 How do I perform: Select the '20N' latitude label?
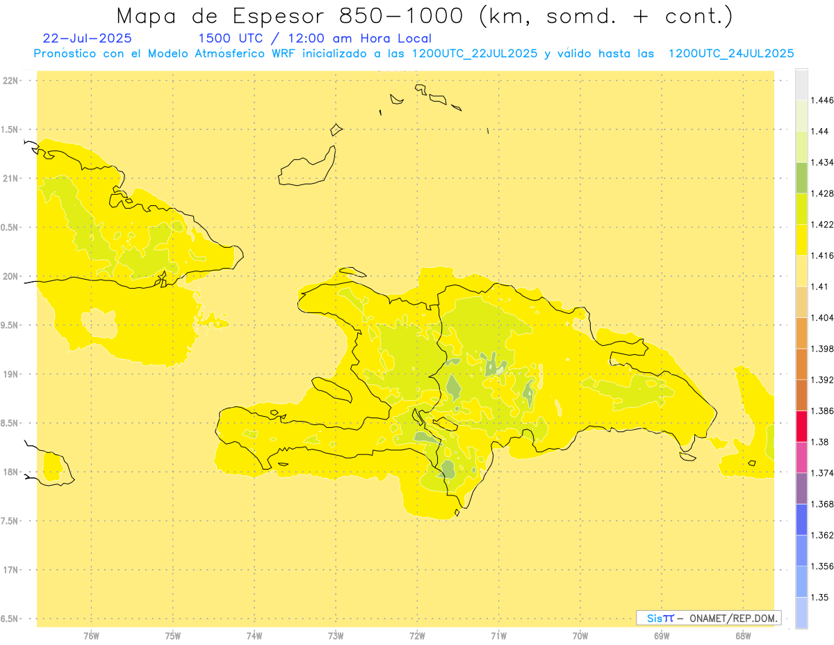(10, 276)
